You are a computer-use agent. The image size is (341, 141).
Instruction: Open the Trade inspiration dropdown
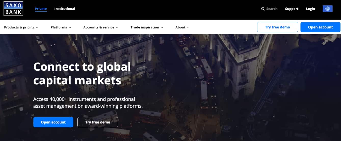click(x=147, y=27)
